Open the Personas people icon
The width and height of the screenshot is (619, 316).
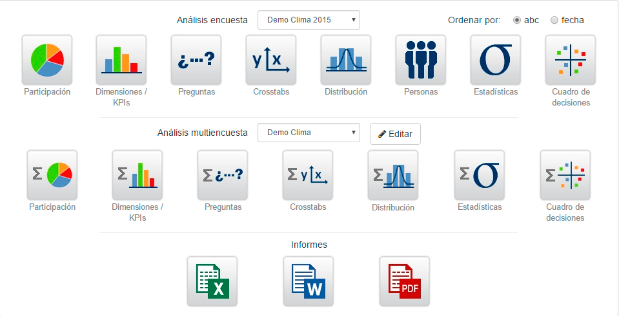421,60
